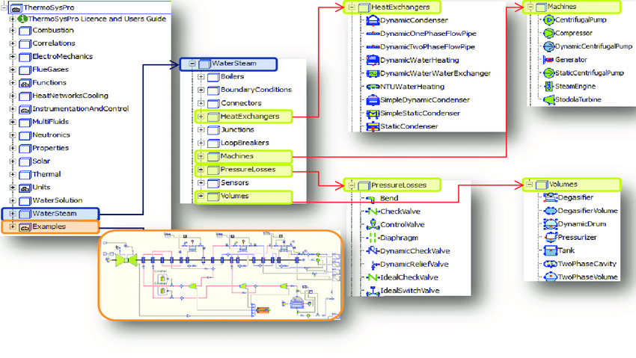
Task: Expand the Sensors subpackage
Action: [201, 183]
